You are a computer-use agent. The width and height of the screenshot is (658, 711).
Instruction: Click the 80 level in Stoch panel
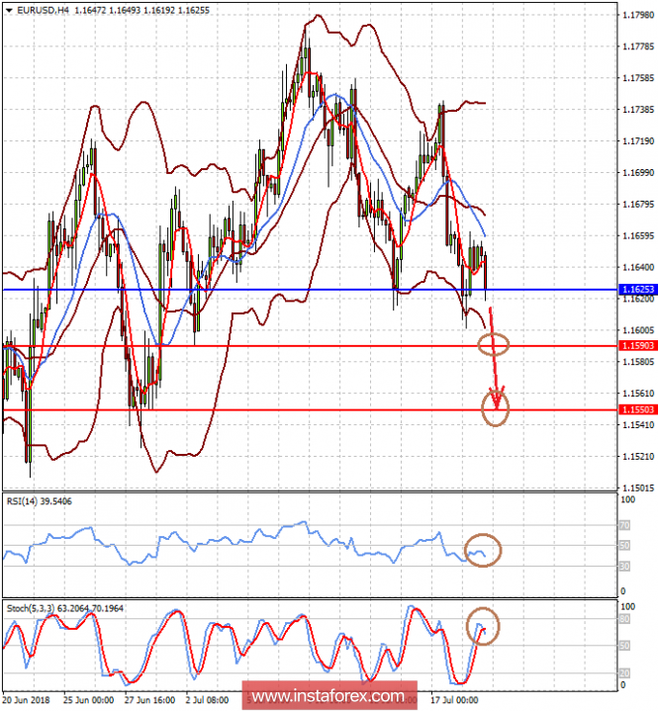coord(625,619)
